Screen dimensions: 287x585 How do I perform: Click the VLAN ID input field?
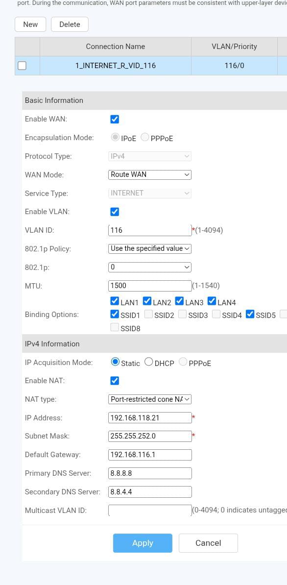click(150, 230)
